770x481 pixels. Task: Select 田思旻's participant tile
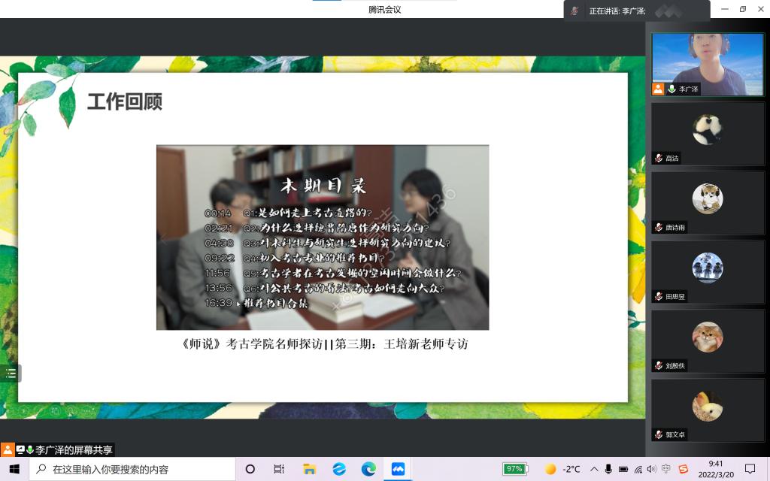(707, 271)
